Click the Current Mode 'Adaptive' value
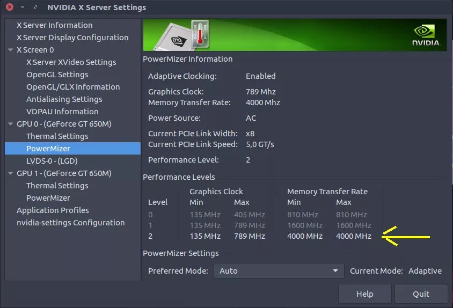 coord(425,271)
